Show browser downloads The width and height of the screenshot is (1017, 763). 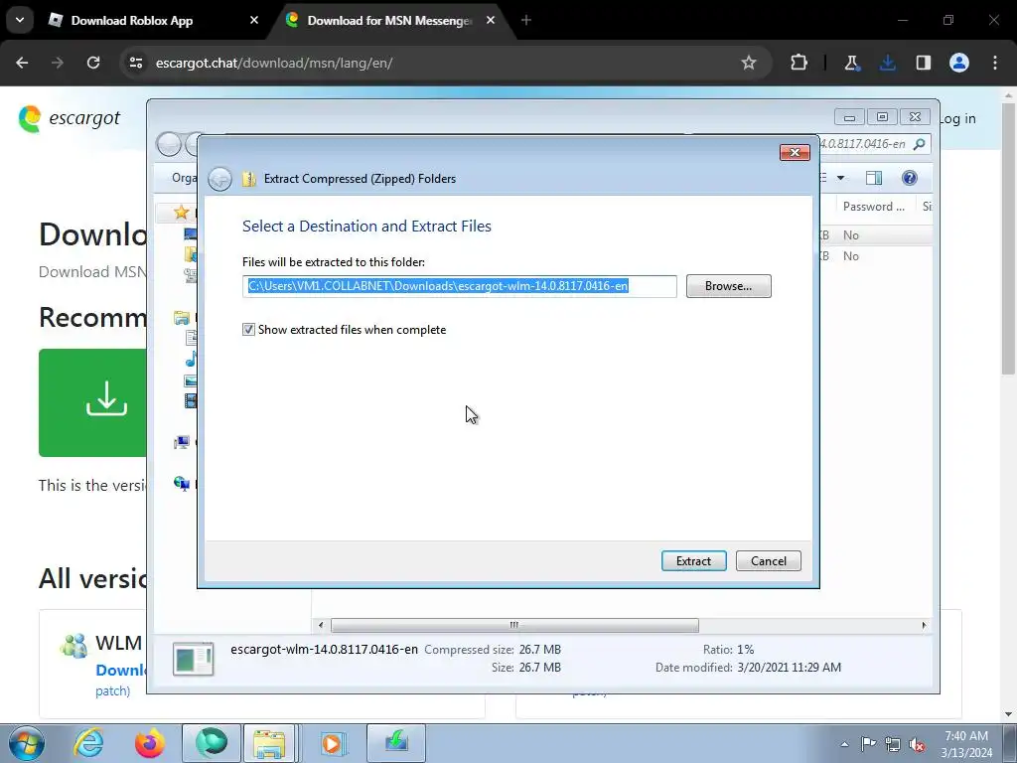click(x=887, y=63)
